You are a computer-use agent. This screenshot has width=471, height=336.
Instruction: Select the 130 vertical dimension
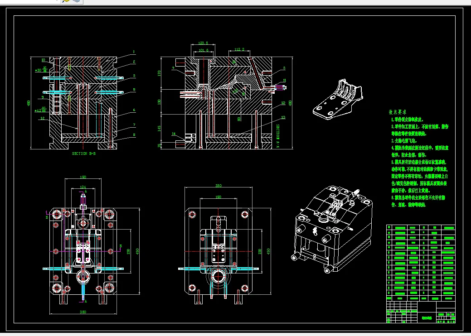click(159, 102)
